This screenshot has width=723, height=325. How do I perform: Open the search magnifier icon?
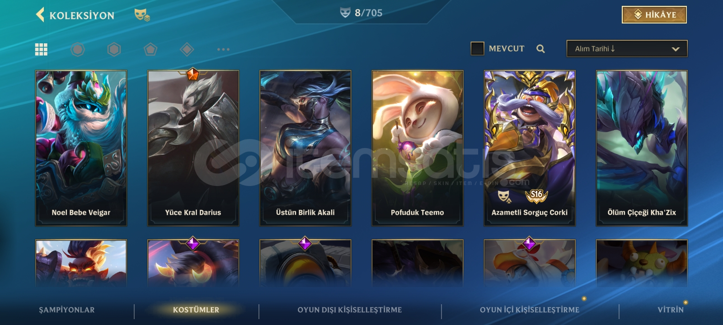pos(540,49)
